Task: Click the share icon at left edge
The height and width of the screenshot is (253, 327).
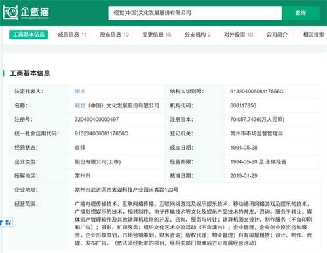Action: point(1,222)
